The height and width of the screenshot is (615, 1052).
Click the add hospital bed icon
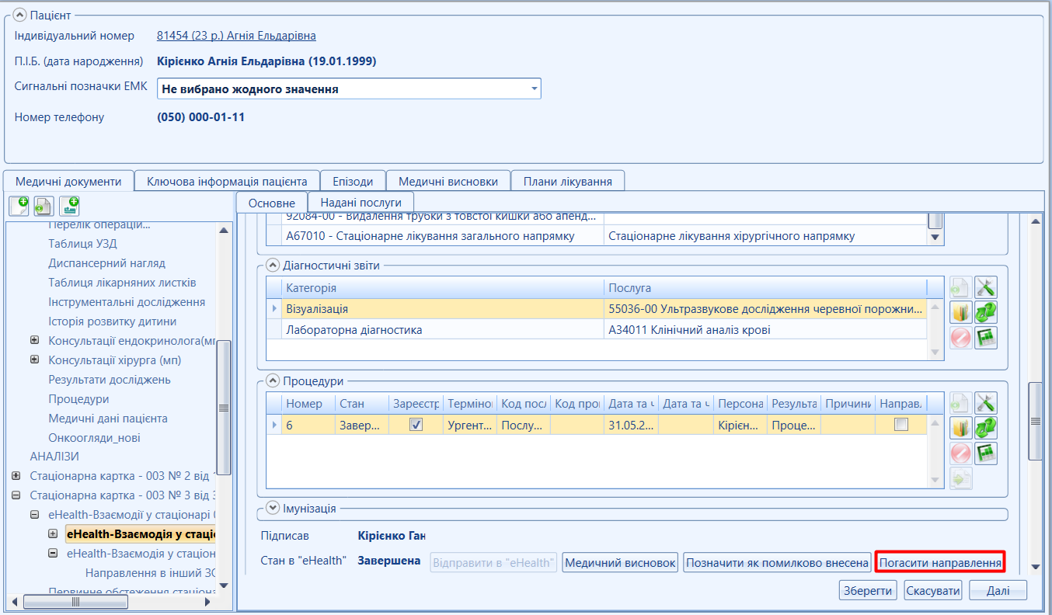tap(68, 206)
